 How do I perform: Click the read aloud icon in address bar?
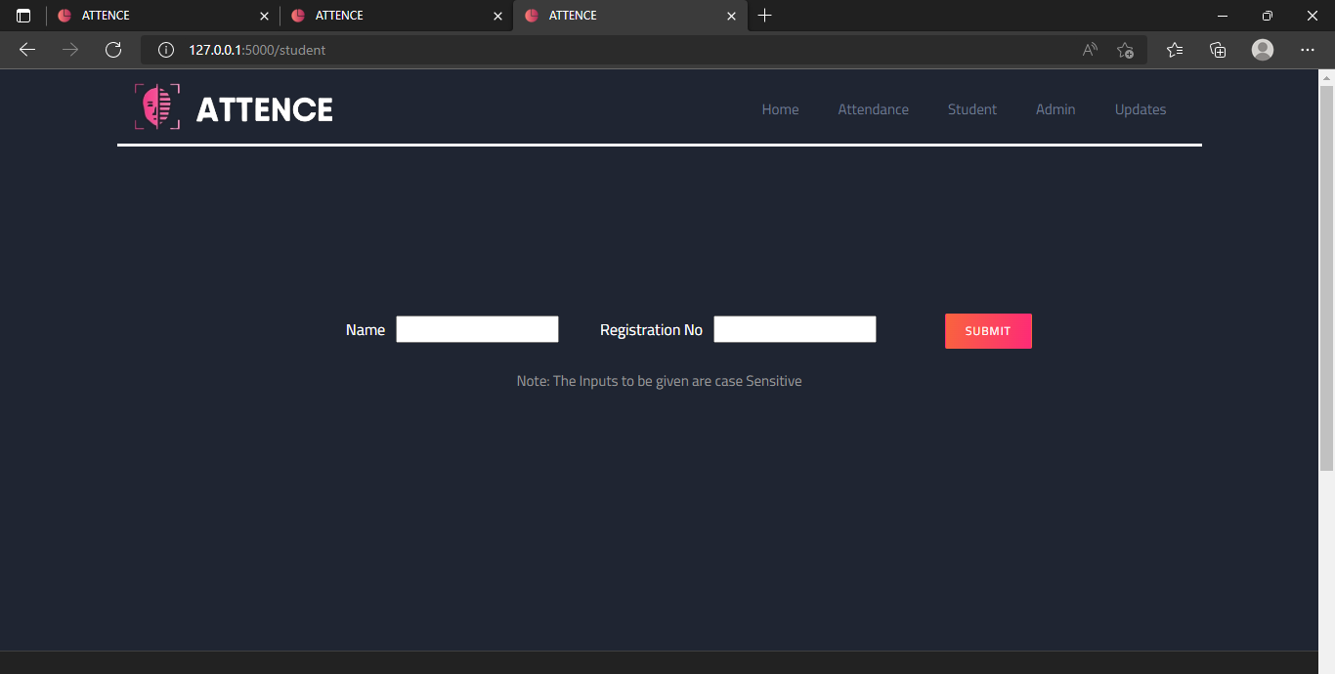click(x=1089, y=50)
